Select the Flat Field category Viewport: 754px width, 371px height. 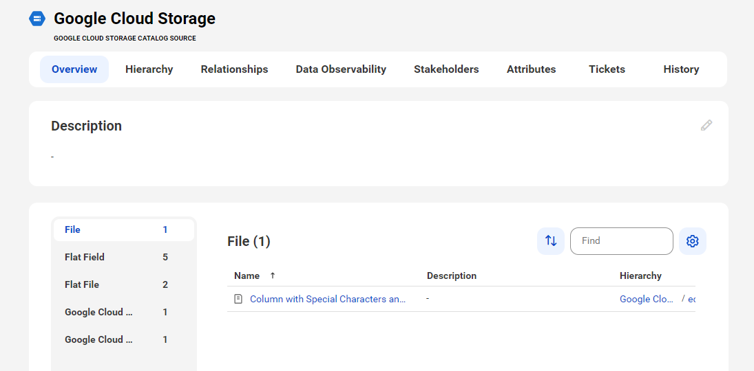coord(123,257)
